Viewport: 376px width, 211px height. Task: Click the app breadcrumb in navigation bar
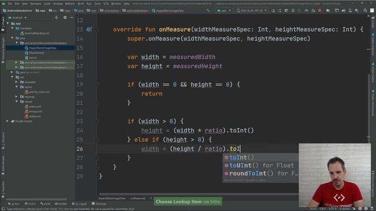(x=41, y=11)
